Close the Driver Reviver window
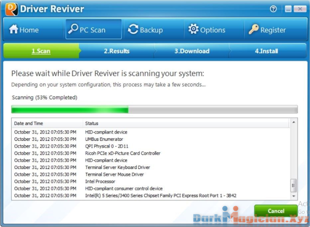This screenshot has width=310, height=227. pos(300,9)
